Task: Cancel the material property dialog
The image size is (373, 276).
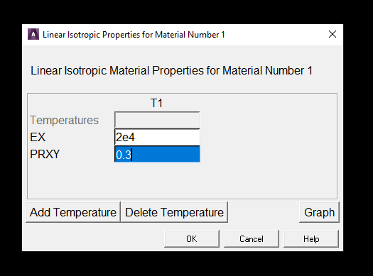Action: (x=252, y=238)
